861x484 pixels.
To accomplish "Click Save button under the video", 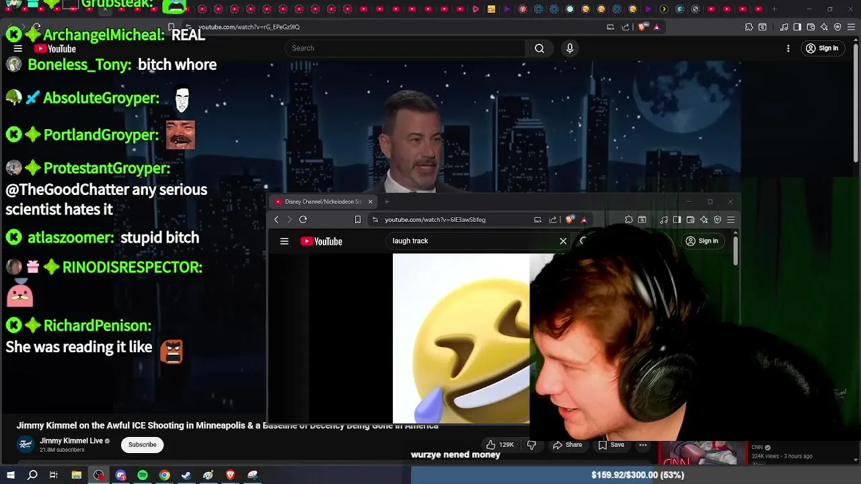I will 611,444.
